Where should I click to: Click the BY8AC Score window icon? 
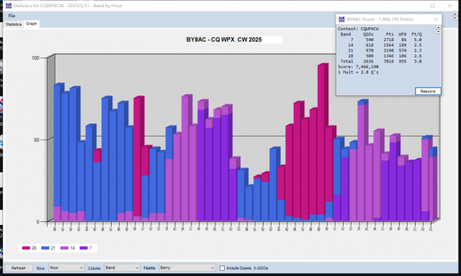[341, 19]
